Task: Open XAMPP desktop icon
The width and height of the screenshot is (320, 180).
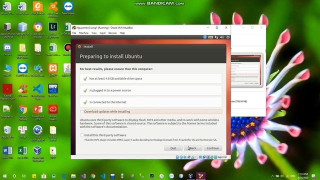Action: point(53,70)
